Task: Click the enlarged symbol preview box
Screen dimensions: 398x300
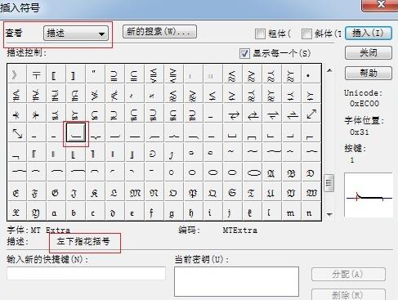Action: pos(369,195)
